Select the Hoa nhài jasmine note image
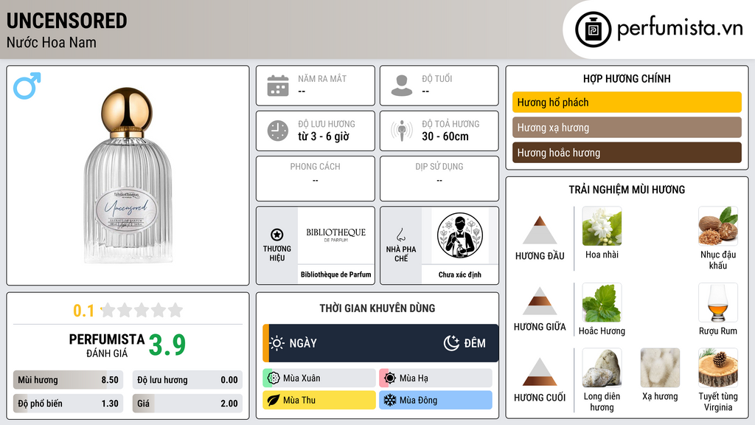755x425 pixels. pyautogui.click(x=602, y=226)
